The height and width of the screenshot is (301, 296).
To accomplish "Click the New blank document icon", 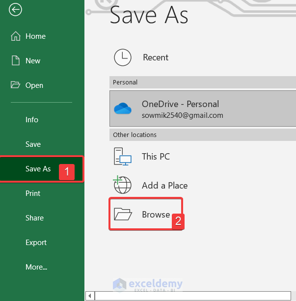I will click(16, 60).
